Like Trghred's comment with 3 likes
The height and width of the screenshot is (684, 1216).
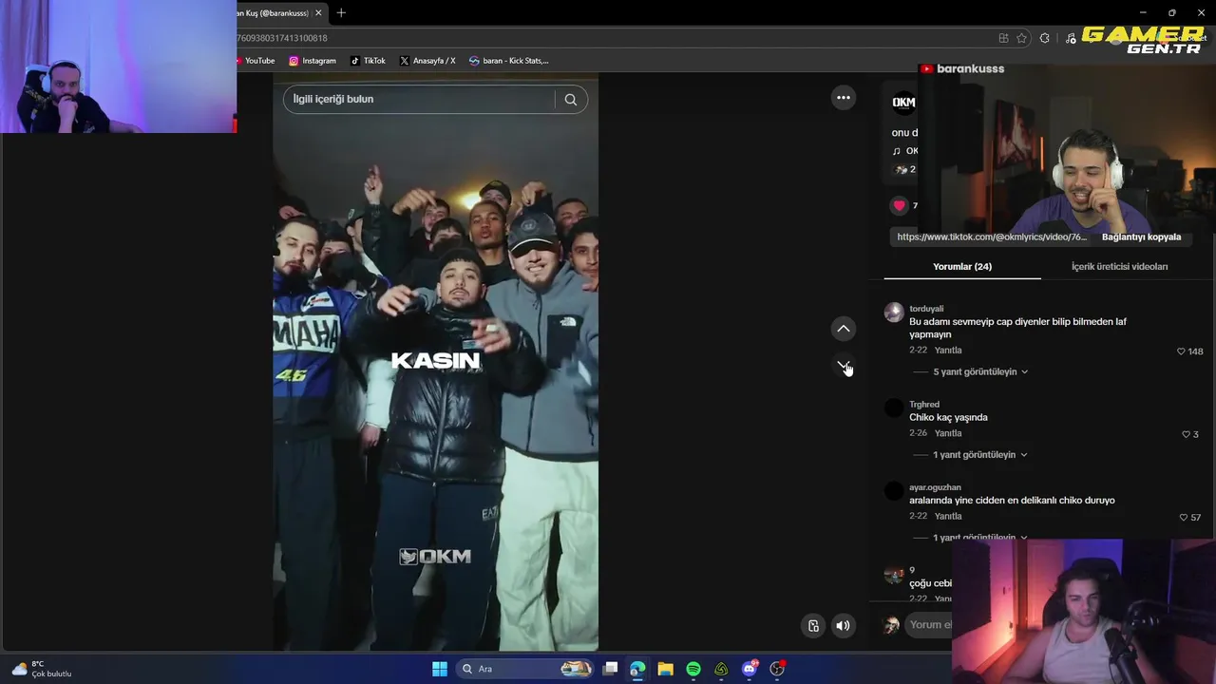[x=1185, y=434]
